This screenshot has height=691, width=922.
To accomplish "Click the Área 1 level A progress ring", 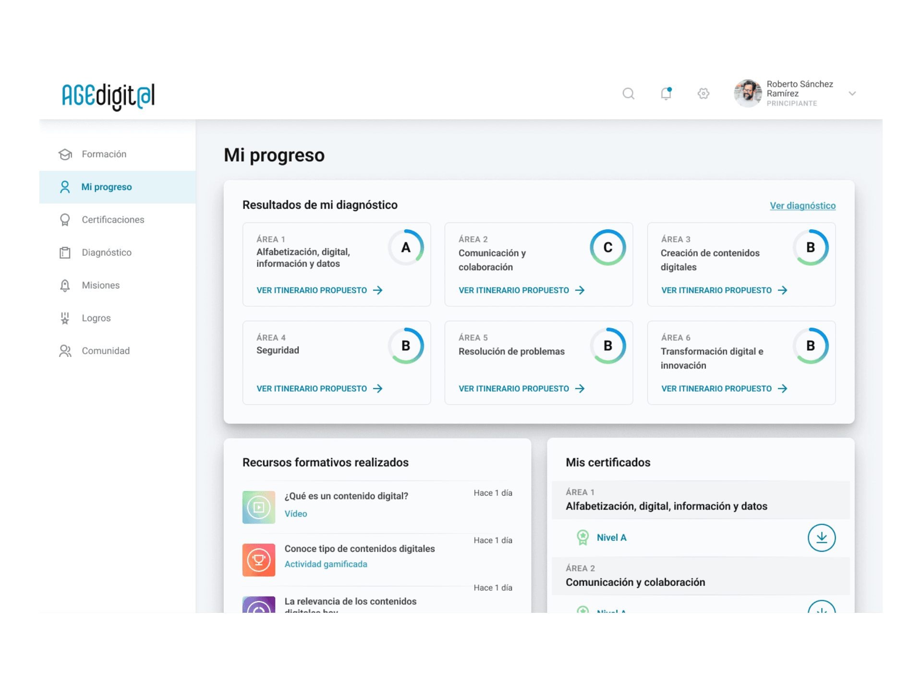I will click(x=406, y=248).
